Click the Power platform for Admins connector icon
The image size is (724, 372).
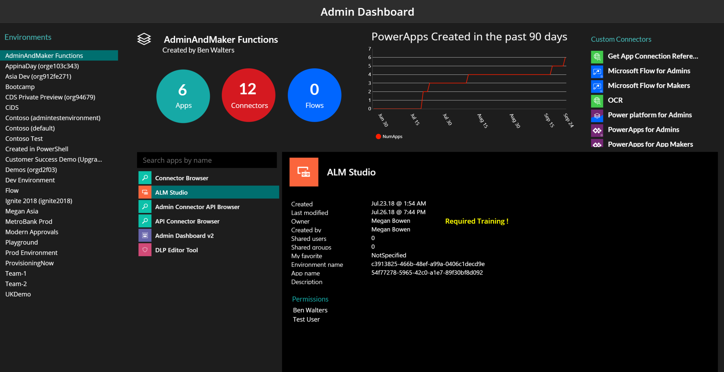pyautogui.click(x=597, y=116)
